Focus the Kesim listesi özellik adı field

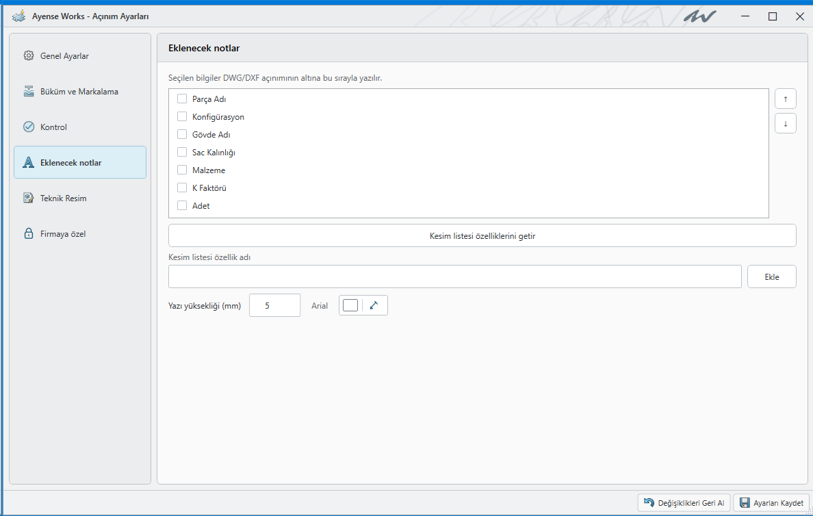(454, 276)
